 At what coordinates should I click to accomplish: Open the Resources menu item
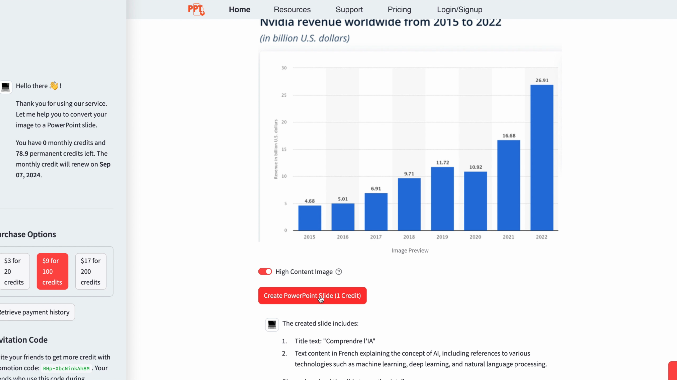292,9
